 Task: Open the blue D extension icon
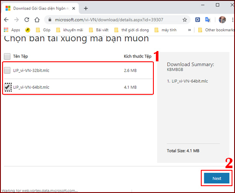click(x=197, y=20)
